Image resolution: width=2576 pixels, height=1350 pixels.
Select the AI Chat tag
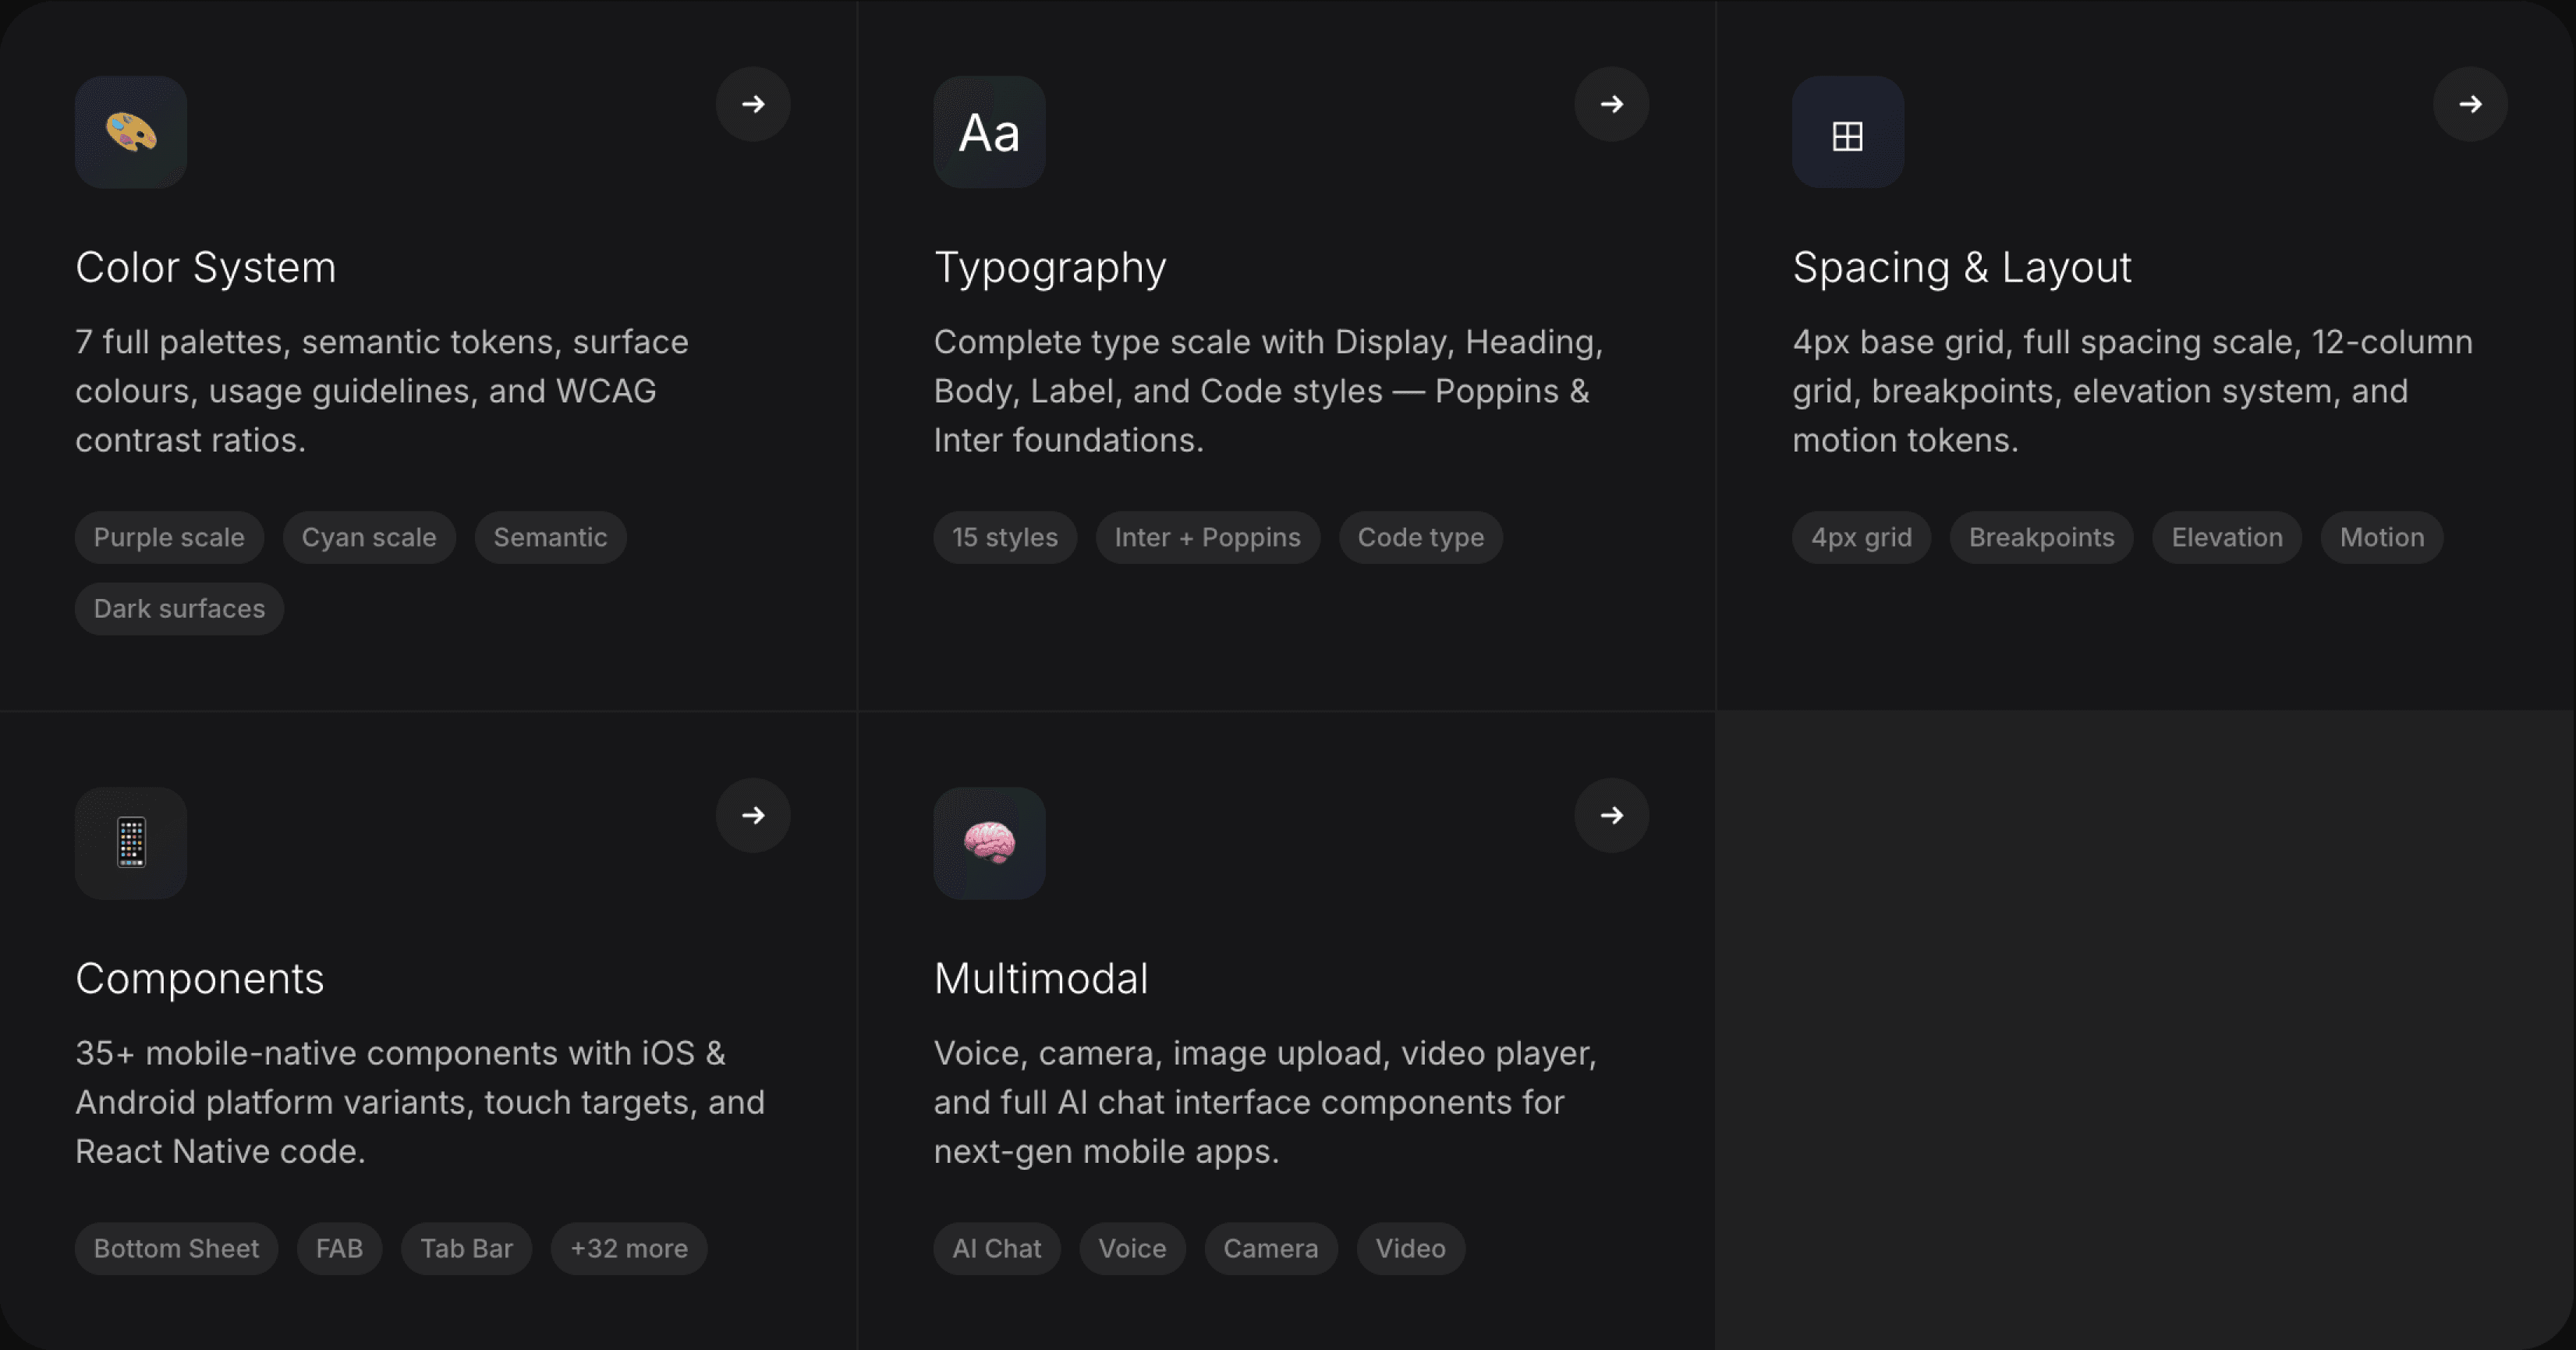[x=996, y=1248]
